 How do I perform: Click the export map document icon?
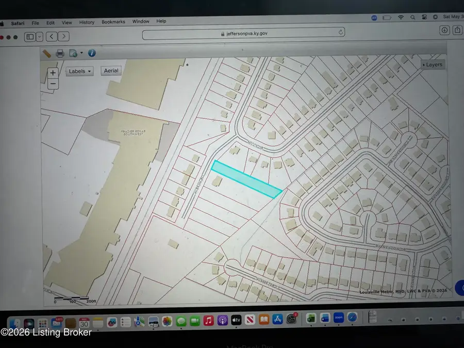(73, 53)
